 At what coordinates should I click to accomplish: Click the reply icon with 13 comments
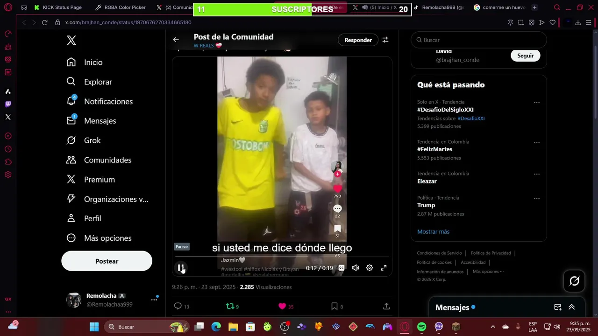click(x=182, y=307)
